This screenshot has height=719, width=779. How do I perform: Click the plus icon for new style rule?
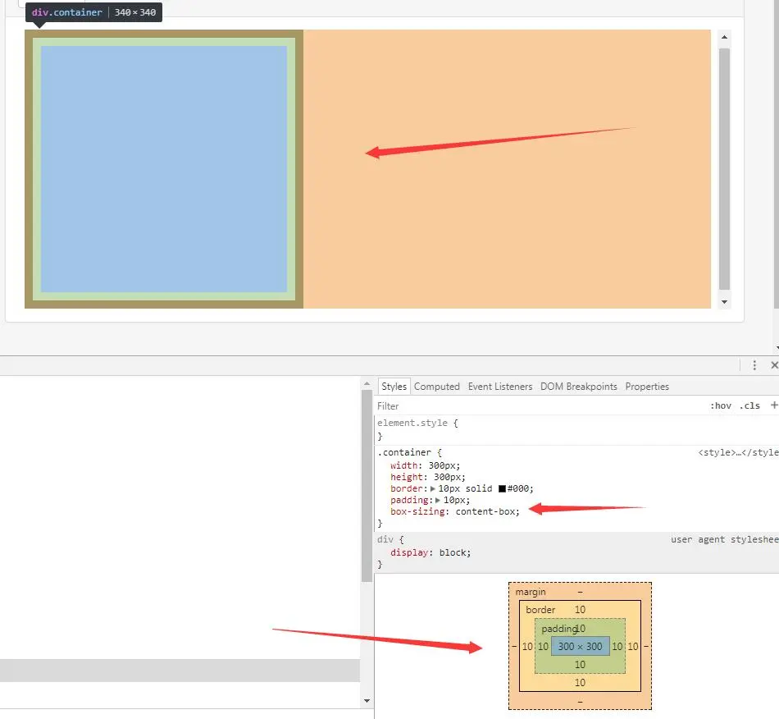point(773,405)
